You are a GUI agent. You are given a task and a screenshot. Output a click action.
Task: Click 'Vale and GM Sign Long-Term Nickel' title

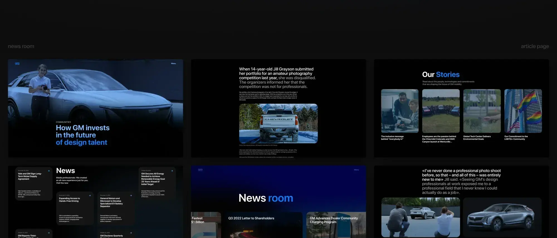pos(30,176)
